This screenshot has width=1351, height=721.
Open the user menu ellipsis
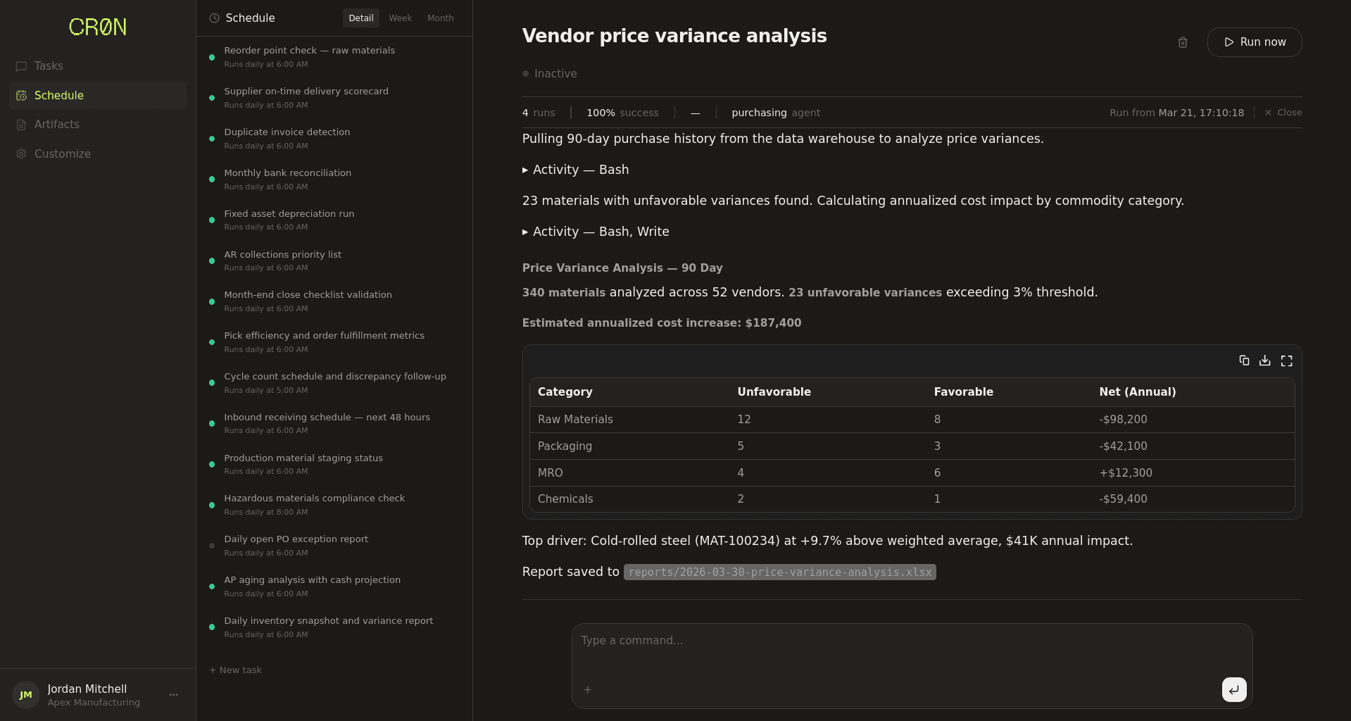point(174,695)
